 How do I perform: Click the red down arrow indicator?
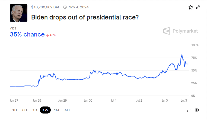[x=47, y=35]
